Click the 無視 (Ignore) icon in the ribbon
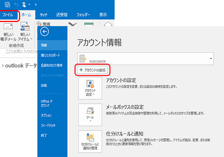 click(41, 24)
